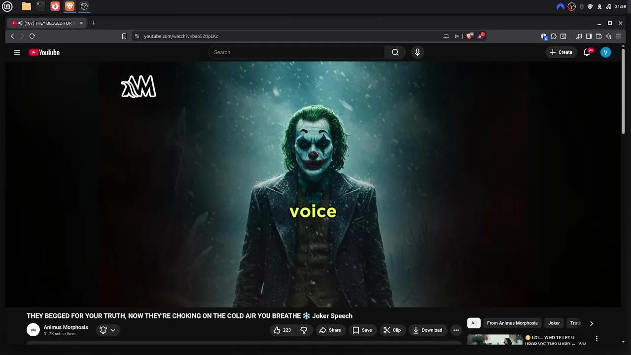Open more actions ellipsis menu

(456, 330)
